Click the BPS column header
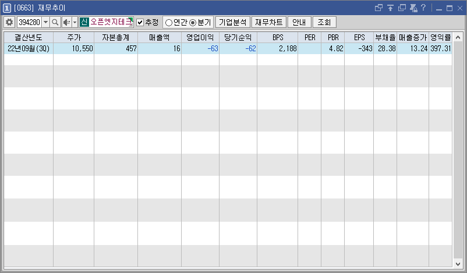 click(x=278, y=37)
